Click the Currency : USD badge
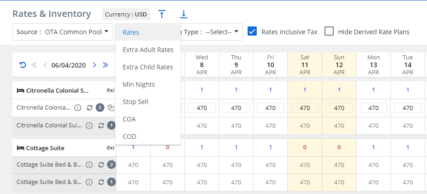The image size is (427, 194). point(126,14)
